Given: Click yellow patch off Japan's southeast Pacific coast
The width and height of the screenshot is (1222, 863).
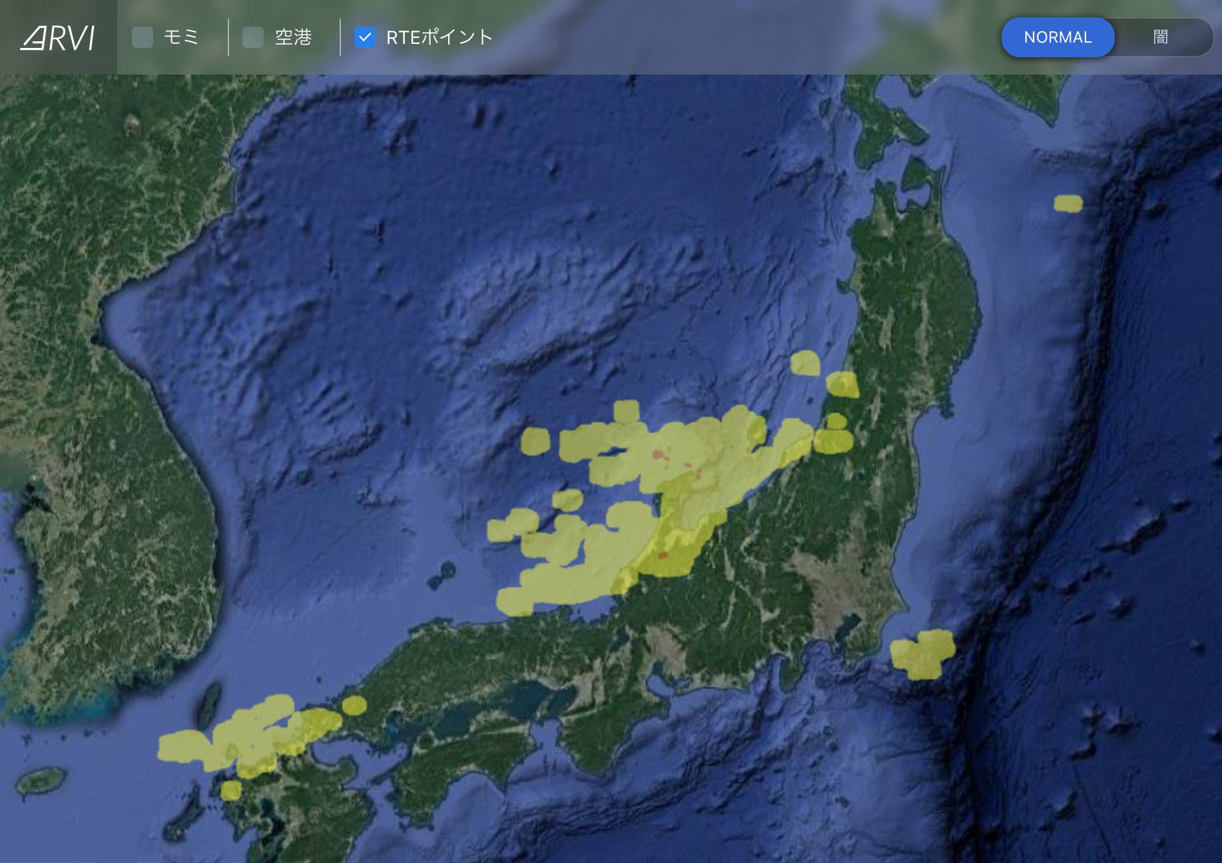Looking at the screenshot, I should click(922, 654).
